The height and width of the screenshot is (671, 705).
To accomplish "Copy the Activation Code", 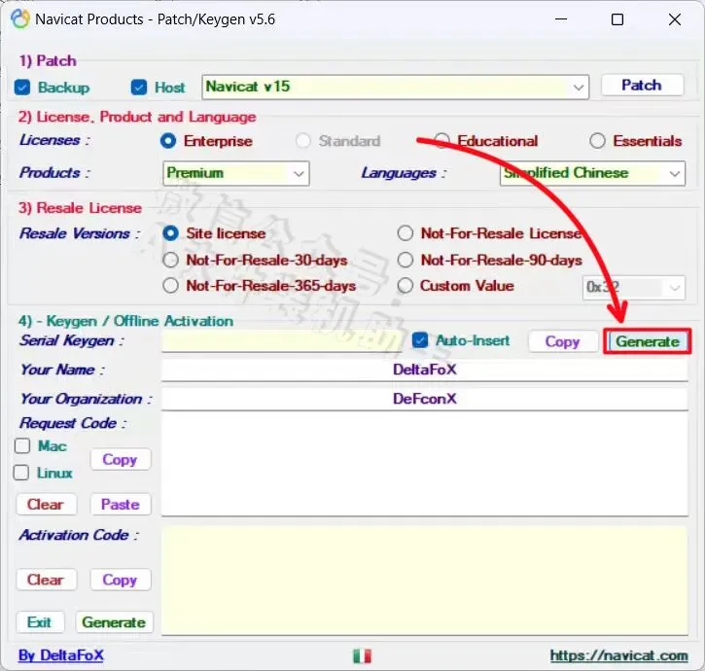I will pyautogui.click(x=120, y=580).
